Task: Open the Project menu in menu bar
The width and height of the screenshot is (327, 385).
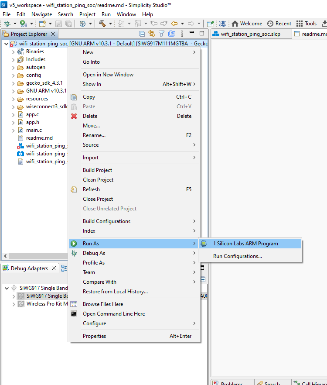Action: [x=87, y=14]
